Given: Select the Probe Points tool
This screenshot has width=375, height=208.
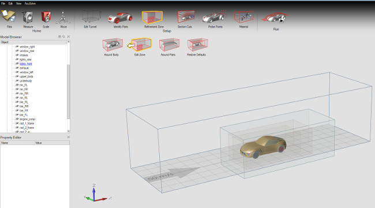Looking at the screenshot, I should point(215,17).
